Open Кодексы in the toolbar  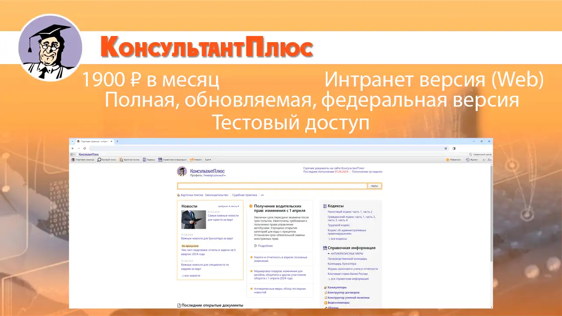[x=149, y=160]
